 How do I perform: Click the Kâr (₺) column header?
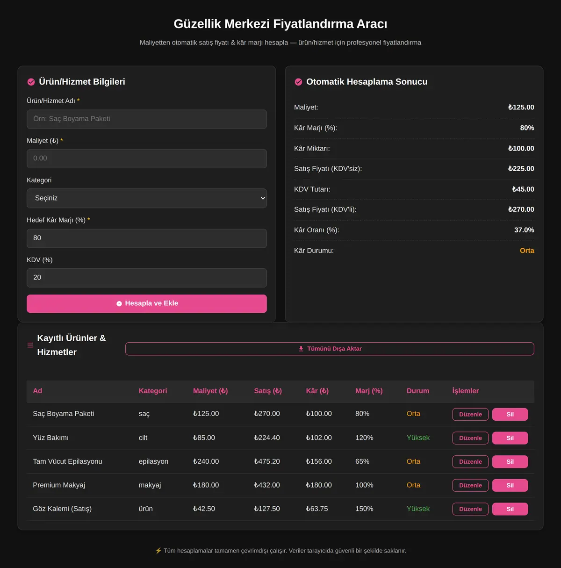[x=317, y=391]
